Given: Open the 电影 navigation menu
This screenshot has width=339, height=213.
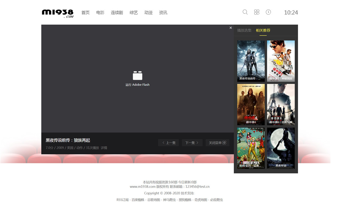Looking at the screenshot, I should pos(100,13).
